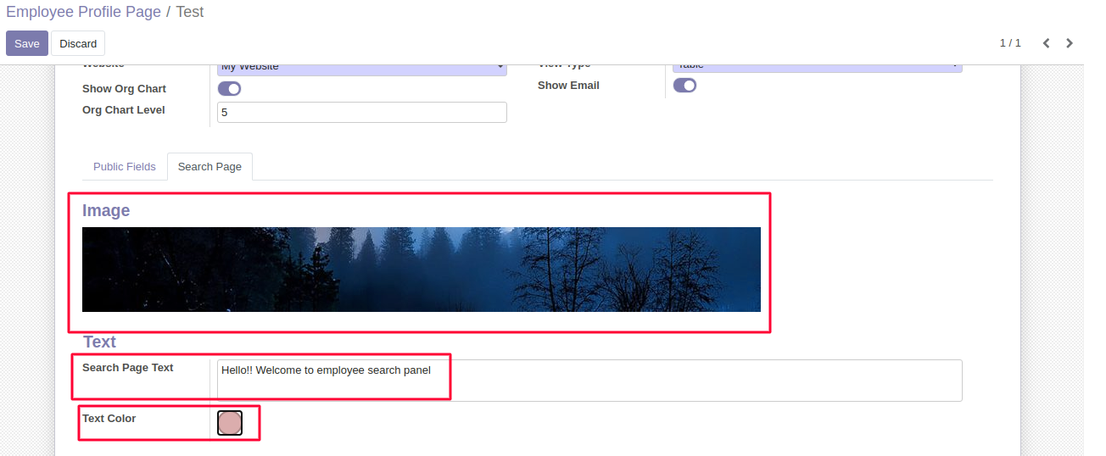Click the Org Chart Level input field
This screenshot has height=456, width=1106.
(361, 112)
